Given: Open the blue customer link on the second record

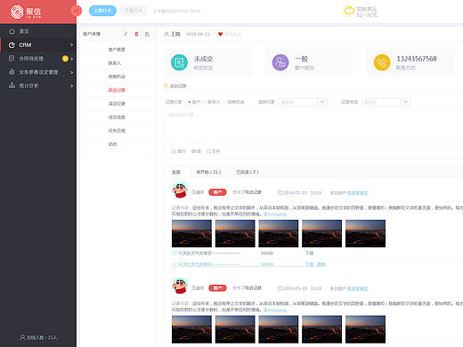Looking at the screenshot, I should click(x=357, y=288).
